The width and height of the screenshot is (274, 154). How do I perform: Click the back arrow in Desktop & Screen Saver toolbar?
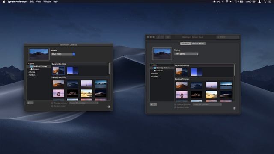(158, 37)
